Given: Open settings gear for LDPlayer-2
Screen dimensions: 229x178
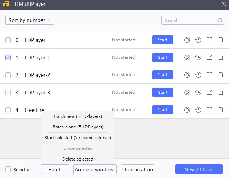Looking at the screenshot, I should [x=187, y=75].
